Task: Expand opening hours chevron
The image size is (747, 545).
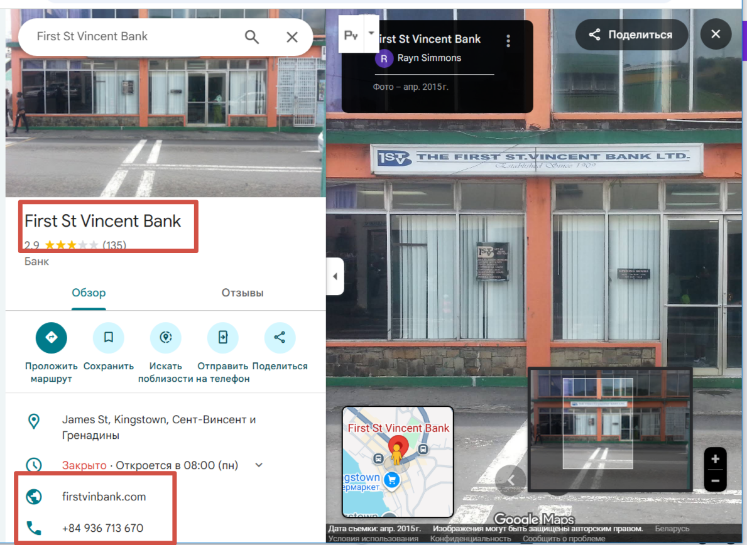Action: point(258,465)
